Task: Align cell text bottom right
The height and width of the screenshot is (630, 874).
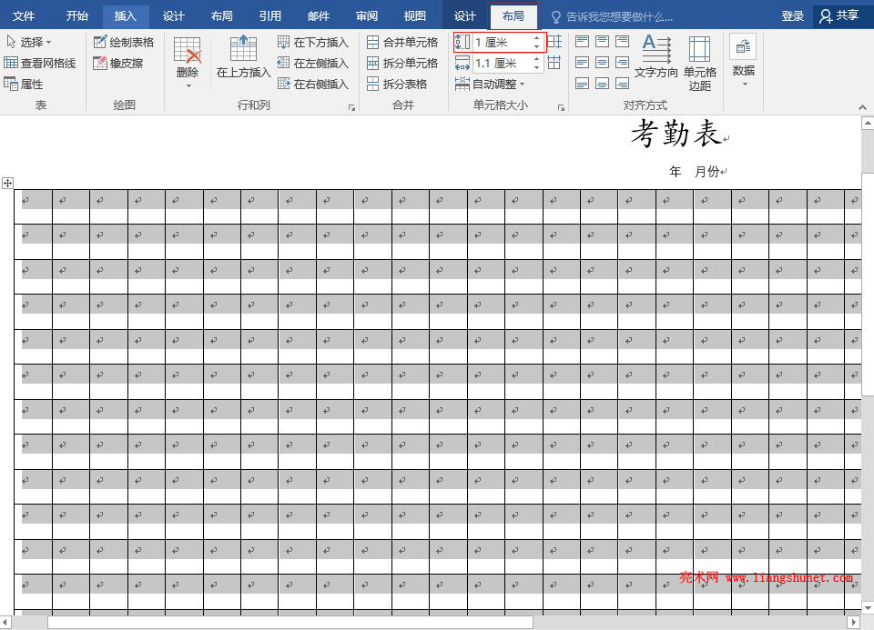Action: (622, 84)
